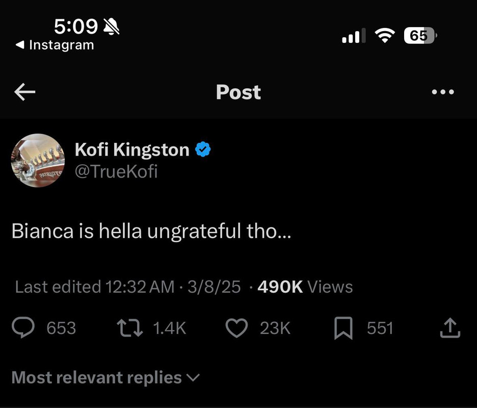
Task: Tap the 1.4K reposts count
Action: coord(170,328)
